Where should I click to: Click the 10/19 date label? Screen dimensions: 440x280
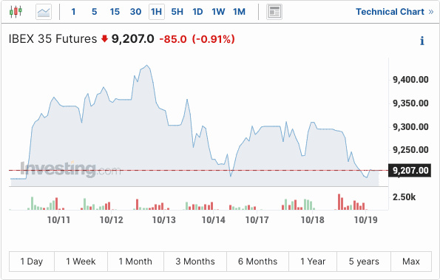(365, 220)
